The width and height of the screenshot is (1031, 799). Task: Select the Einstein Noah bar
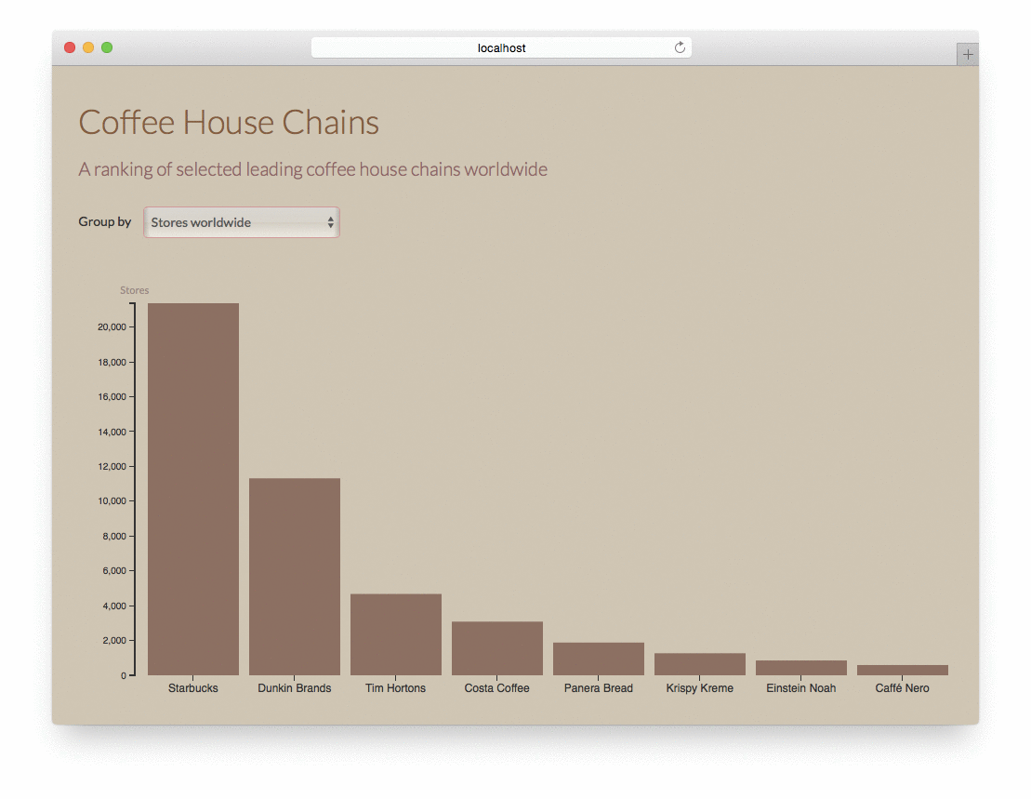[x=800, y=668]
